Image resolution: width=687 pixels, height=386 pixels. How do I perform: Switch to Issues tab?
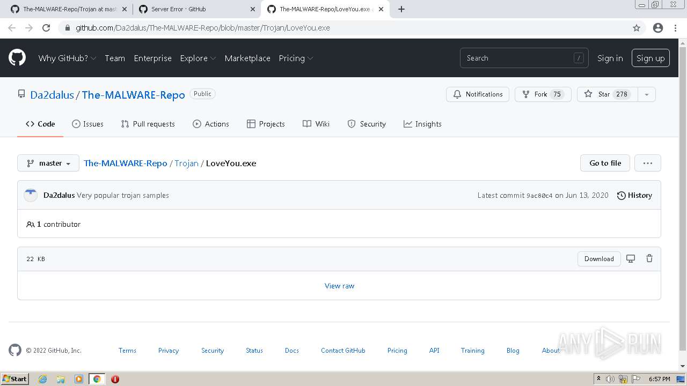[x=87, y=124]
